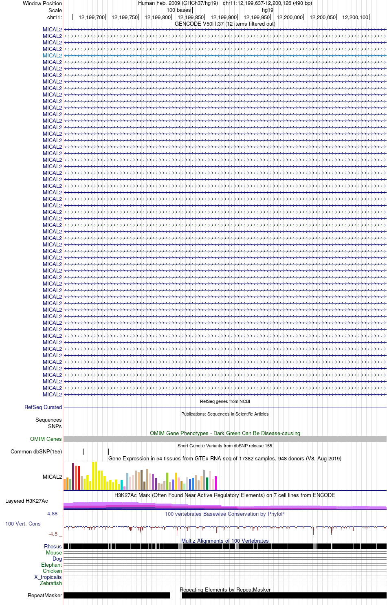
Task: Click the hg19 label beside scale bar
Action: pyautogui.click(x=268, y=10)
